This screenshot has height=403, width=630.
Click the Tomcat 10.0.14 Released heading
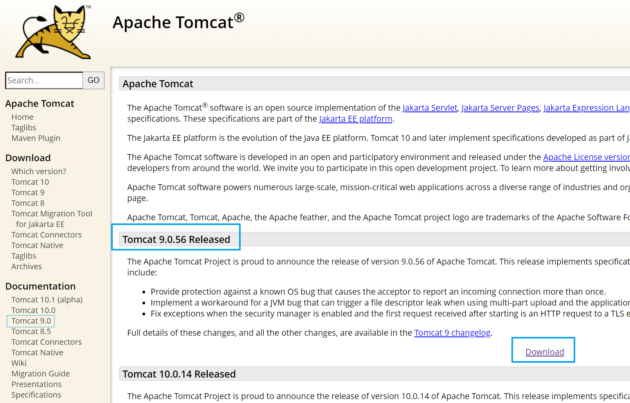(179, 374)
